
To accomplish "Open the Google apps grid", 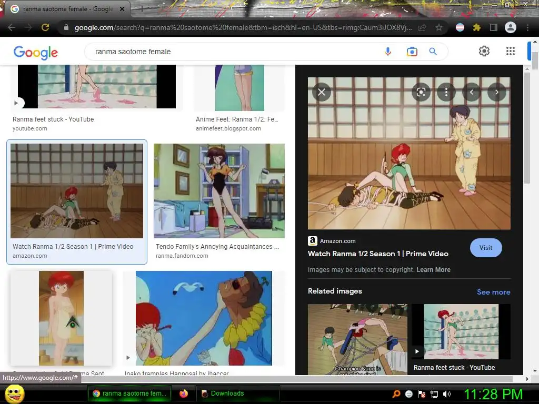I will 511,51.
